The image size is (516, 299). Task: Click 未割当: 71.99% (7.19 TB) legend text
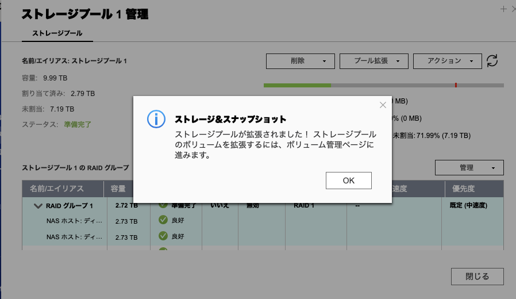coord(432,135)
